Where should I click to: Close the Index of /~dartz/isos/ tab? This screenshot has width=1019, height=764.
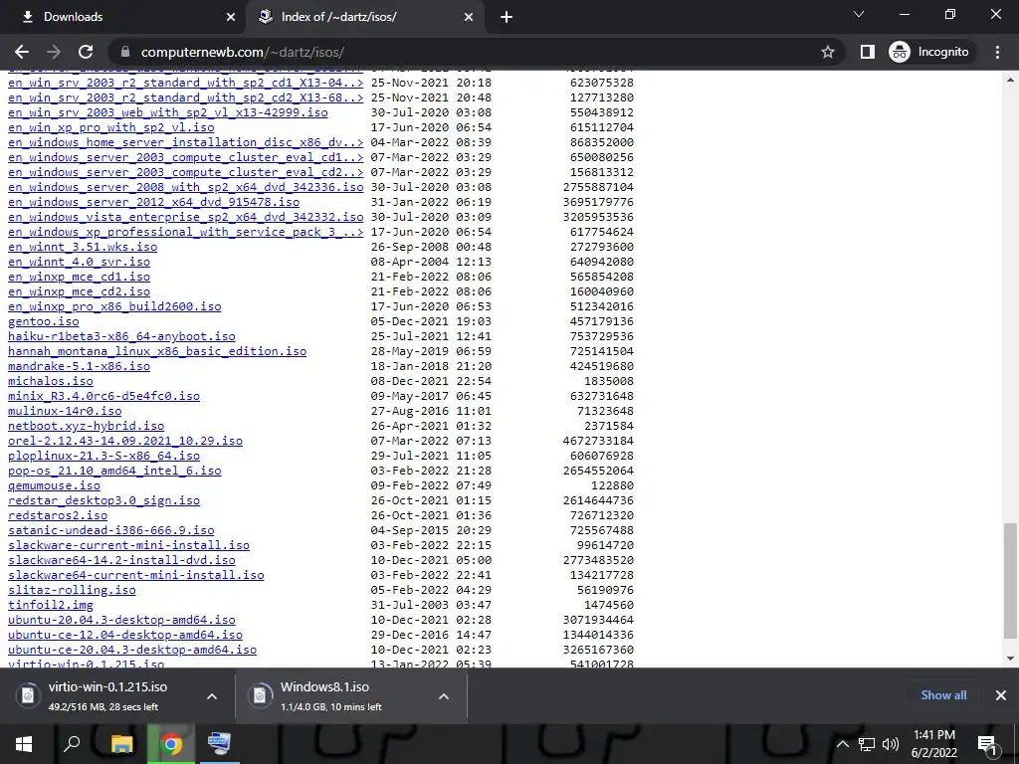point(469,17)
